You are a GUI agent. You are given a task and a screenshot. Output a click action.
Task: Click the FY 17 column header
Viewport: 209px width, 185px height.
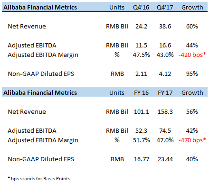[165, 93]
